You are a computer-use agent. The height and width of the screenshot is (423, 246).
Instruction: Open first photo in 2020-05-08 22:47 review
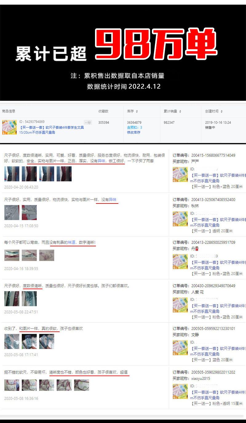coord(12,298)
